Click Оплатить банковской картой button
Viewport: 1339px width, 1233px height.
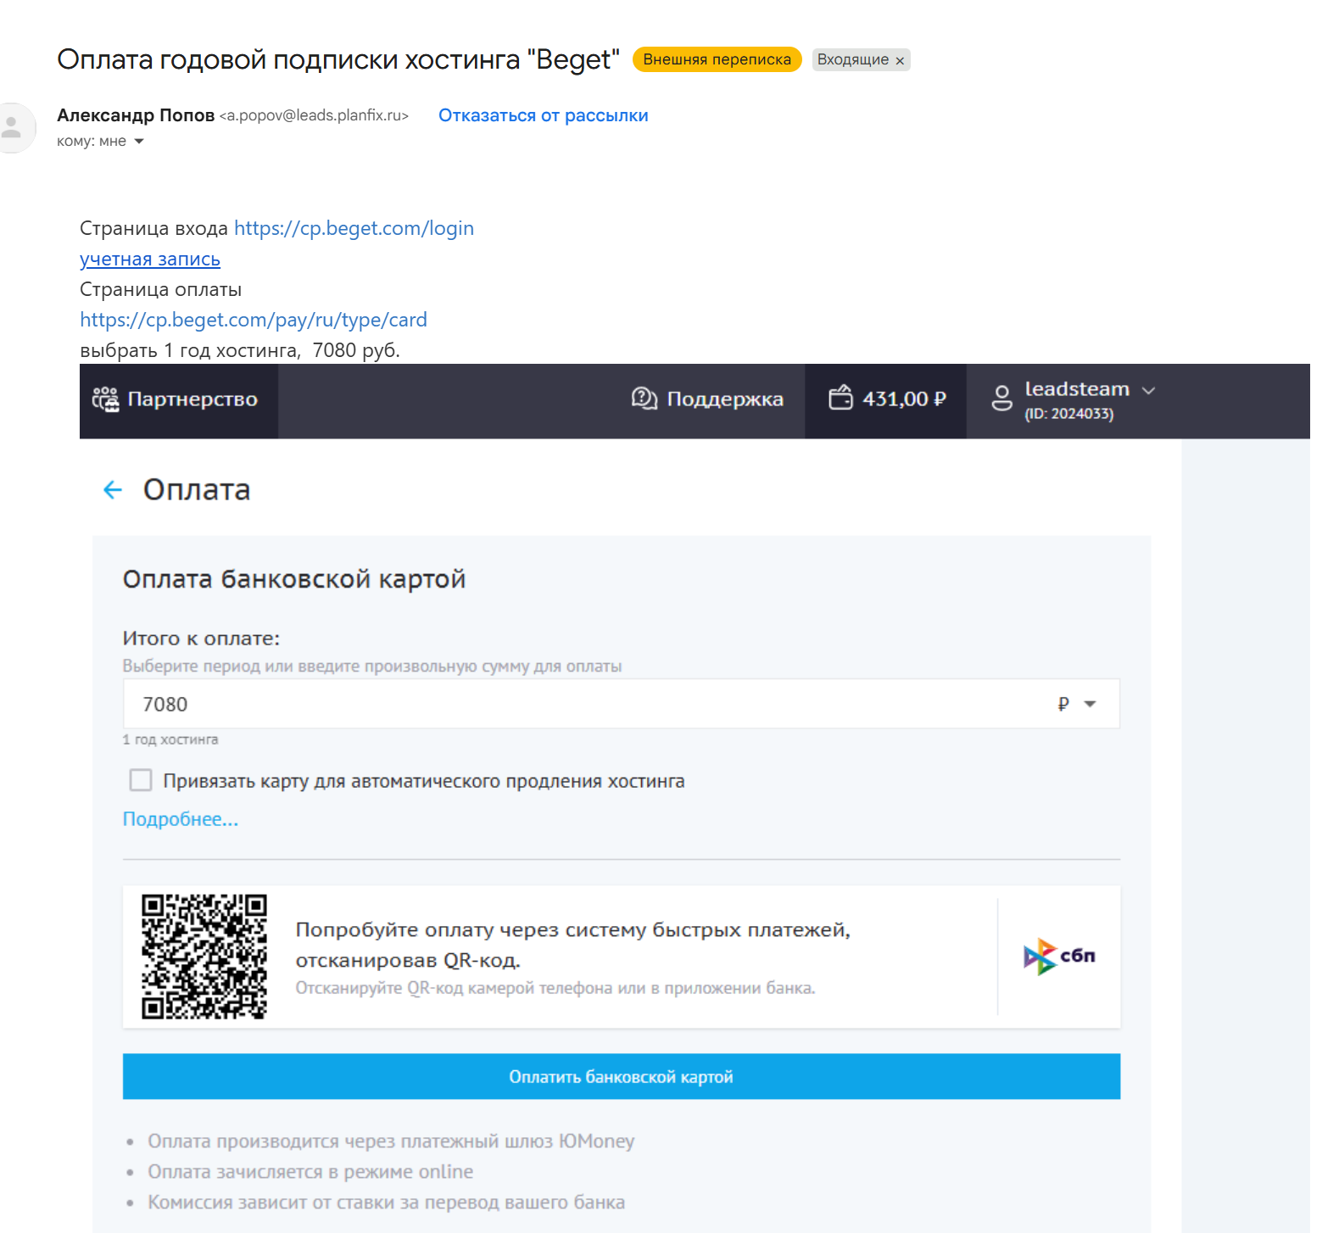[x=622, y=1077]
